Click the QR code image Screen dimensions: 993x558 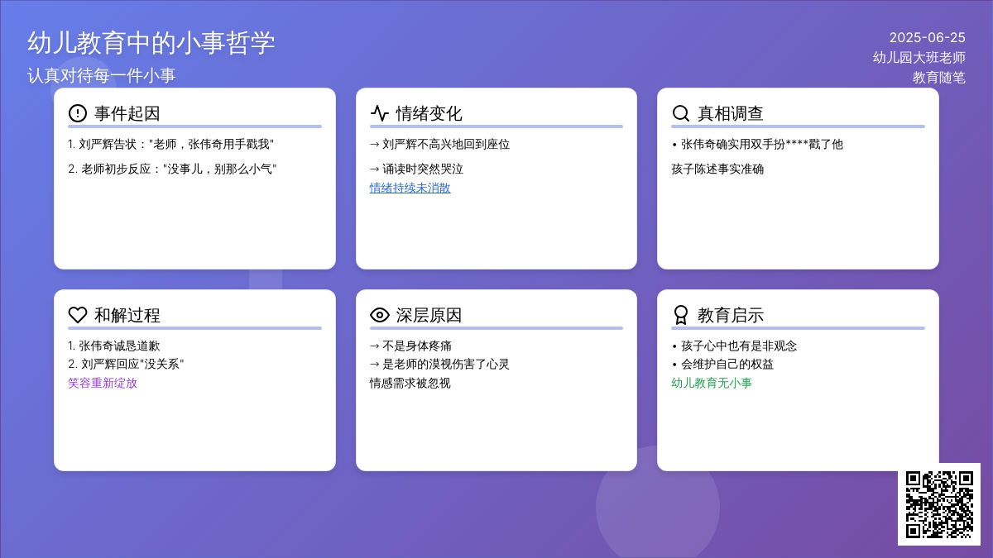coord(939,504)
